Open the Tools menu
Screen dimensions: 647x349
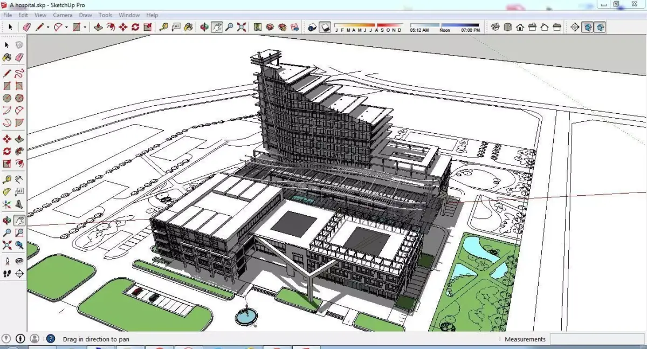pos(106,15)
